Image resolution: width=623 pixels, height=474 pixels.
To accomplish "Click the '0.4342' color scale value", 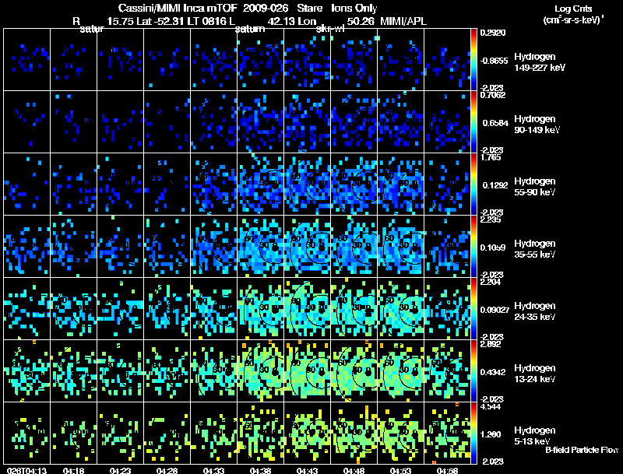I will [x=493, y=372].
